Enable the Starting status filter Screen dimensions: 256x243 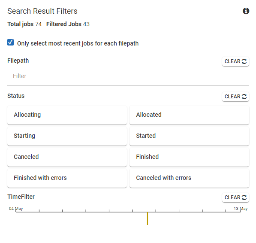point(67,136)
